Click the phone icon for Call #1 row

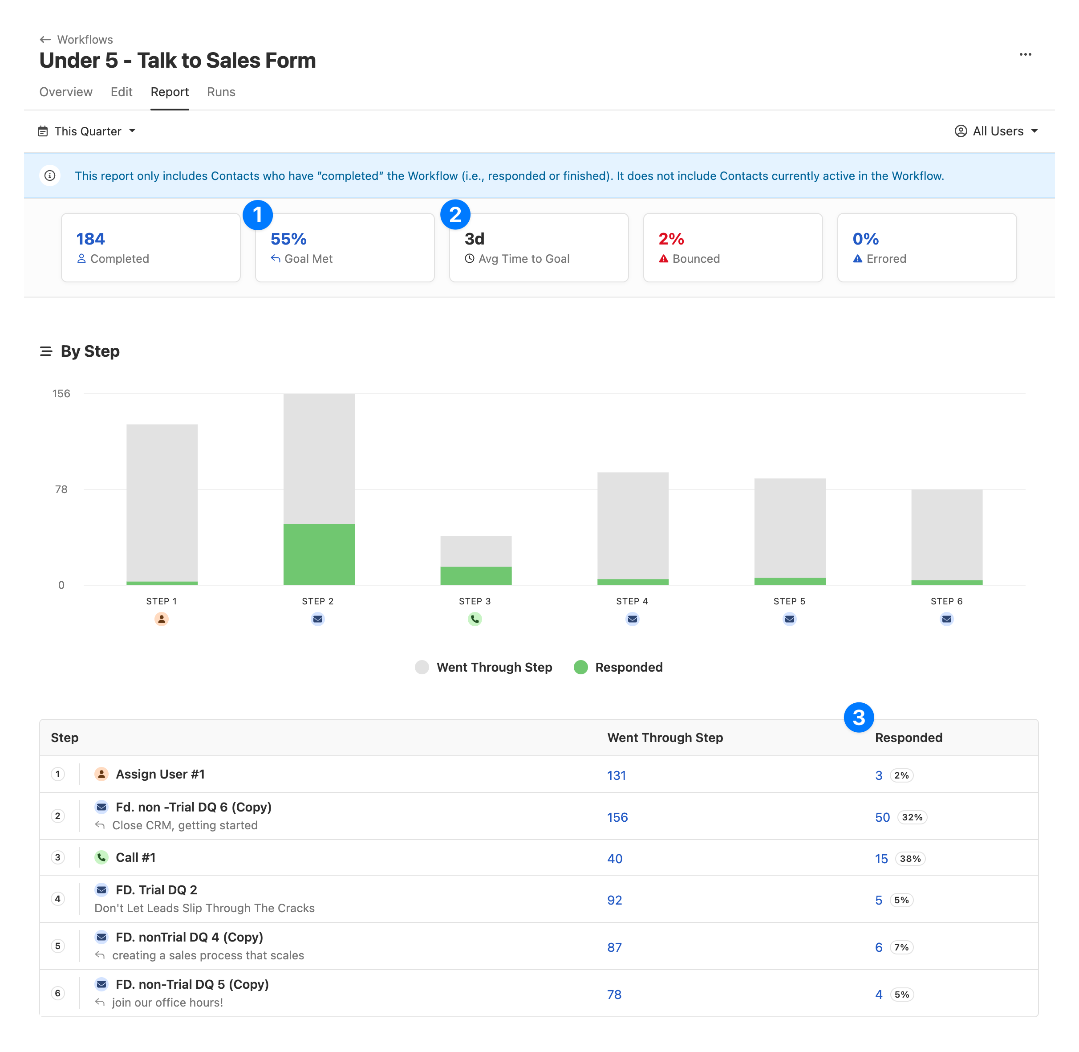point(101,857)
